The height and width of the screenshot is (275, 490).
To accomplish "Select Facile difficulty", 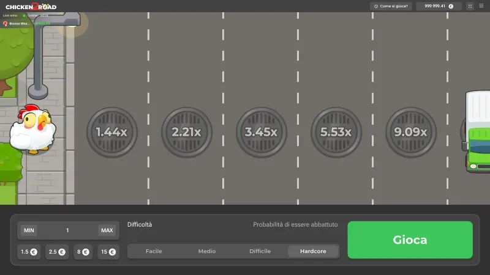I will click(154, 251).
